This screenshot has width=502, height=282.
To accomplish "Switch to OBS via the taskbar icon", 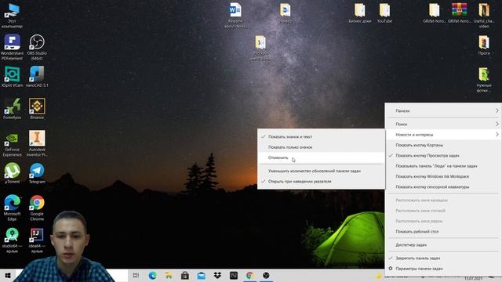I will tap(266, 275).
